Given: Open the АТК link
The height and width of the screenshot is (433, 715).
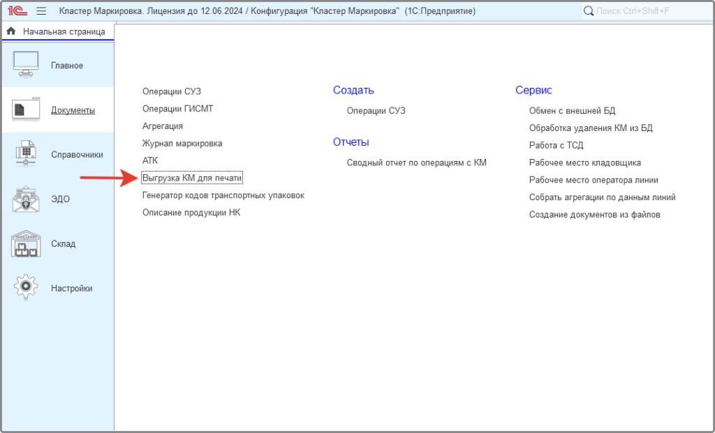Looking at the screenshot, I should click(x=150, y=161).
